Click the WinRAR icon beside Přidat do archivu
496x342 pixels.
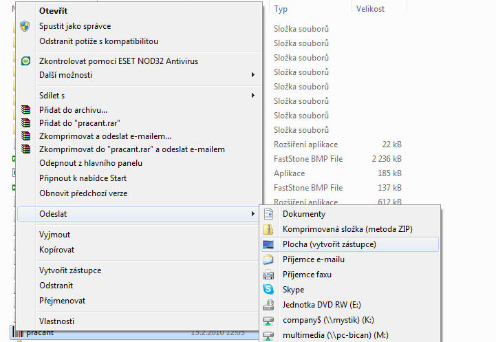pos(26,110)
